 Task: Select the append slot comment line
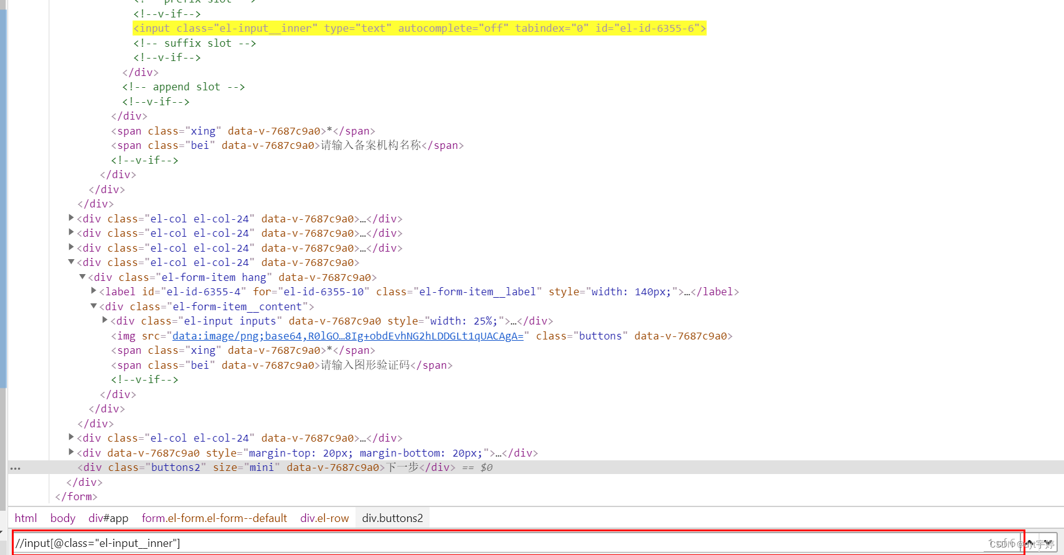tap(184, 87)
